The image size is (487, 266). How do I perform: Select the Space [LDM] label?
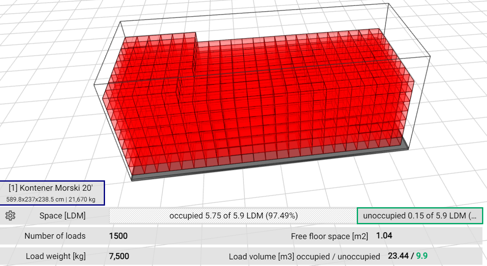(x=62, y=216)
